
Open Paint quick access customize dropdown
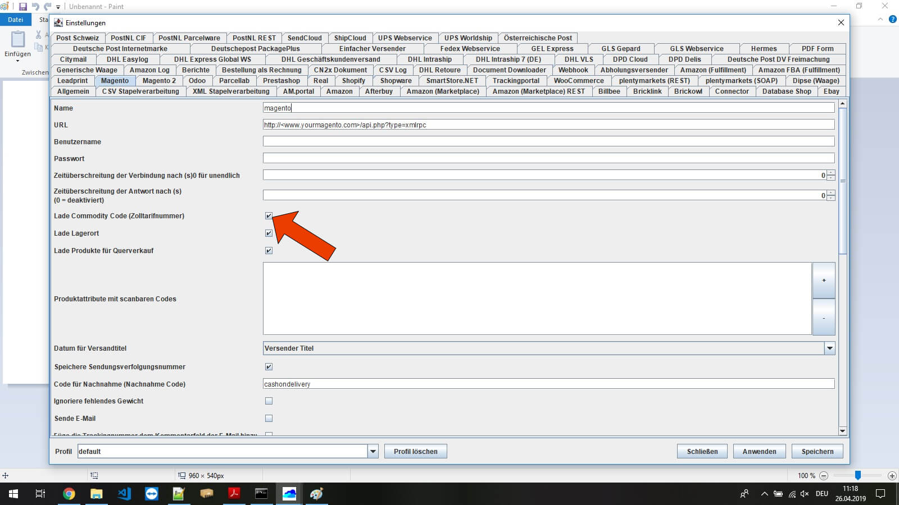point(58,7)
